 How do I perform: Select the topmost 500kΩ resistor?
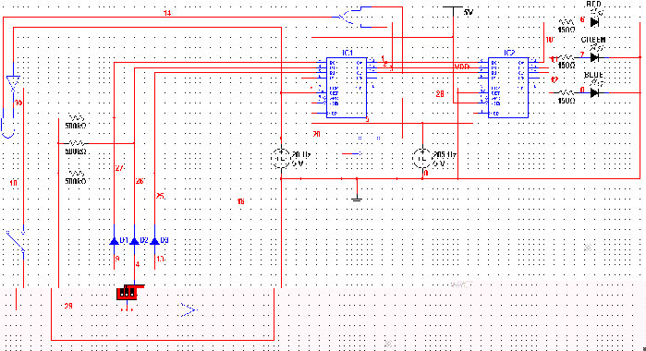click(77, 118)
